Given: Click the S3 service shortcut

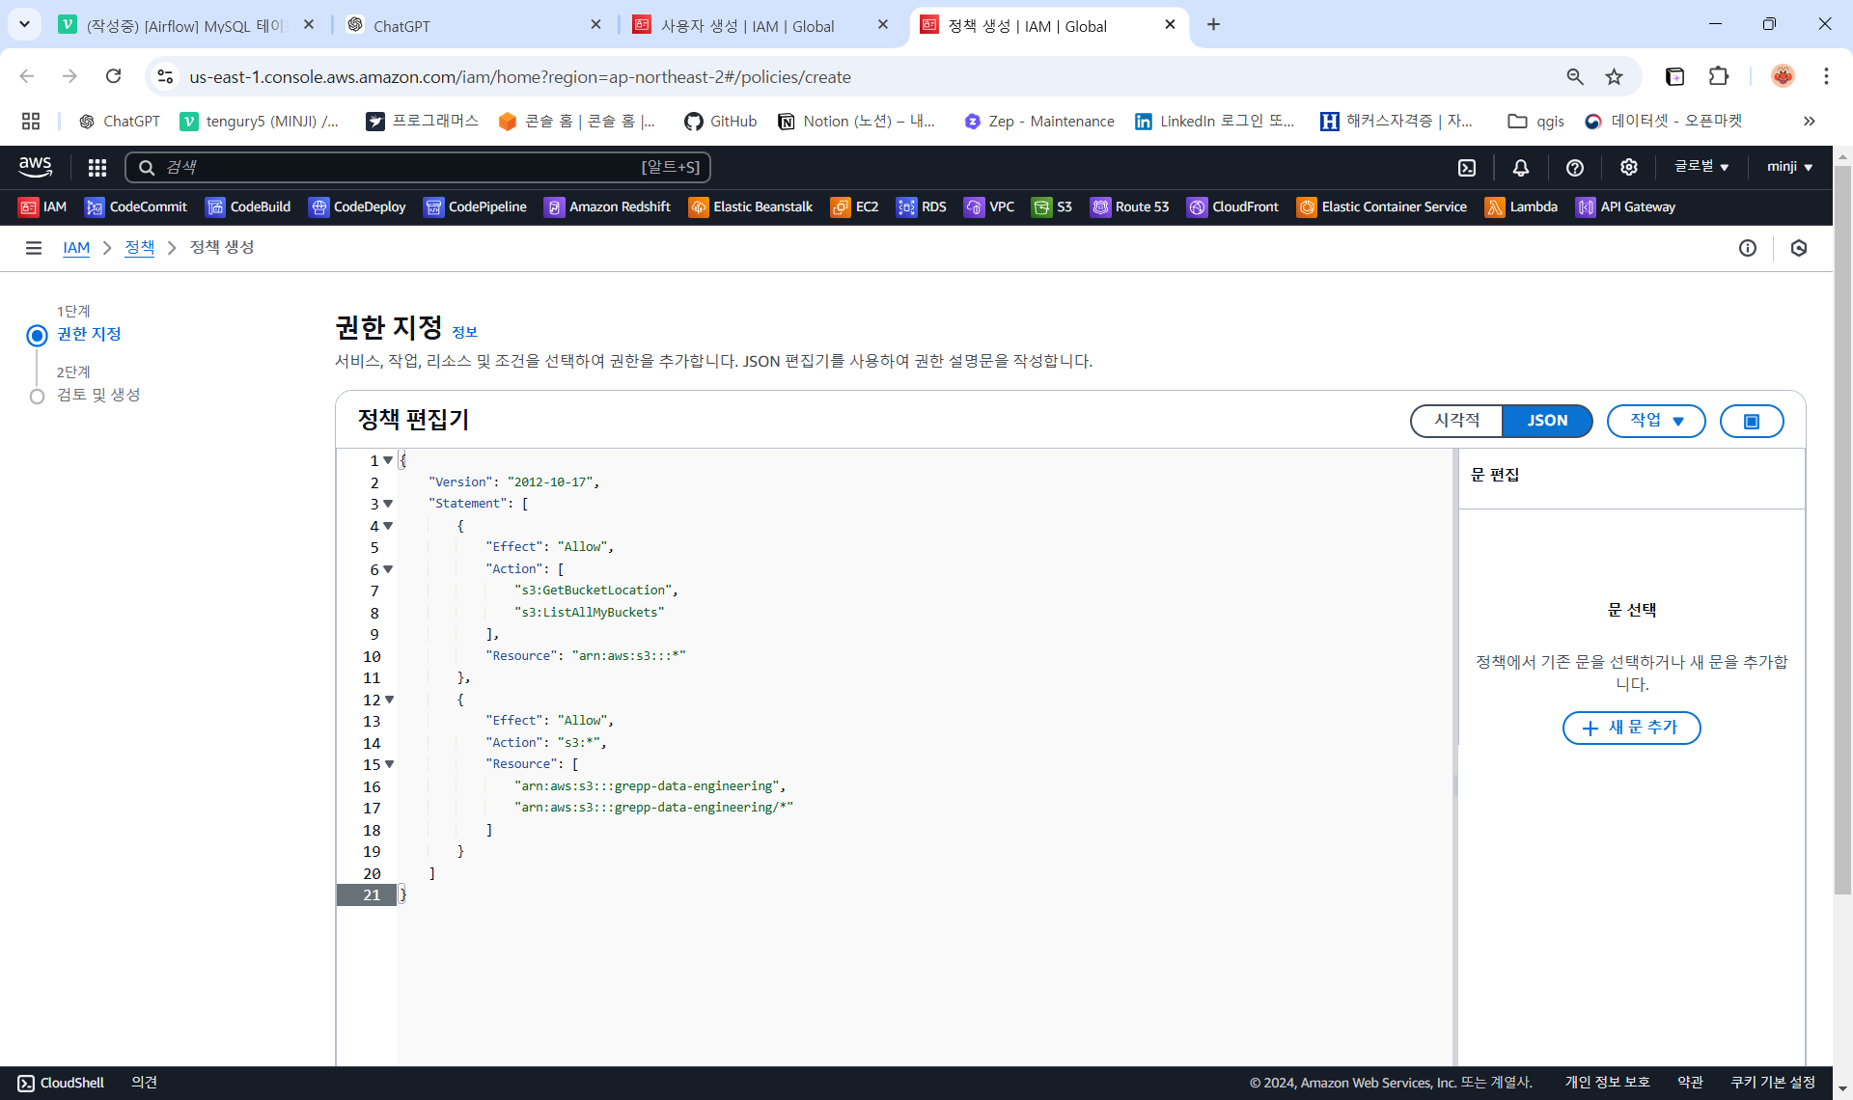Looking at the screenshot, I should [1052, 206].
